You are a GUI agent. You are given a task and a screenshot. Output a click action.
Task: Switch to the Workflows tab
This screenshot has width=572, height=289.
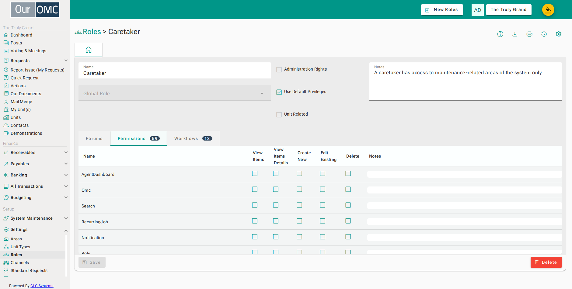point(193,138)
